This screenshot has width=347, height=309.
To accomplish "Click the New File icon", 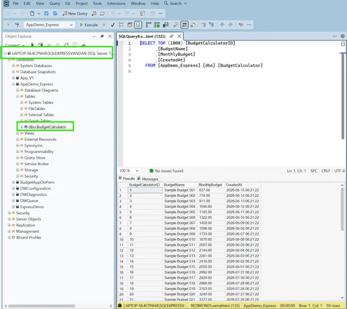I will click(32, 13).
